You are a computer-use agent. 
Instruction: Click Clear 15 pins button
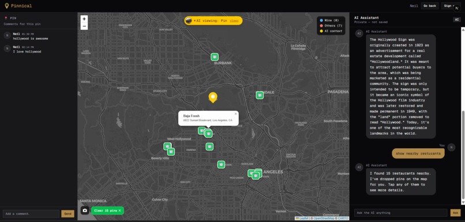107,210
